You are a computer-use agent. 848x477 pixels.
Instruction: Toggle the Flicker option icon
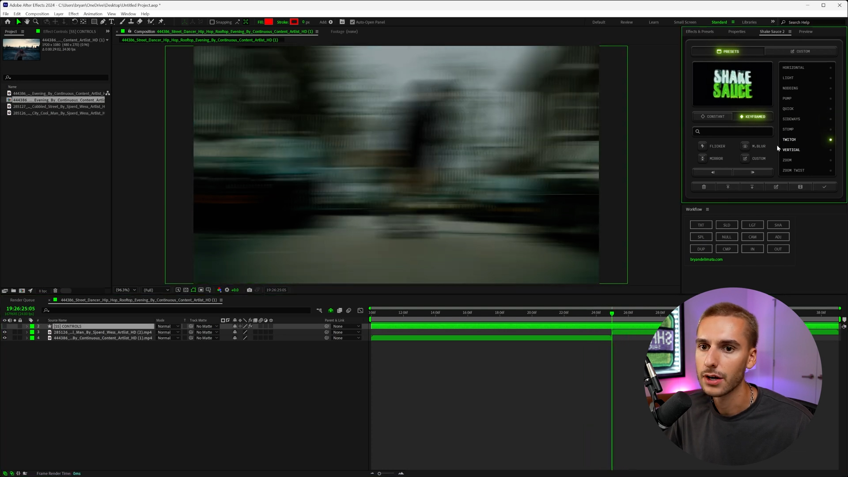tap(702, 146)
